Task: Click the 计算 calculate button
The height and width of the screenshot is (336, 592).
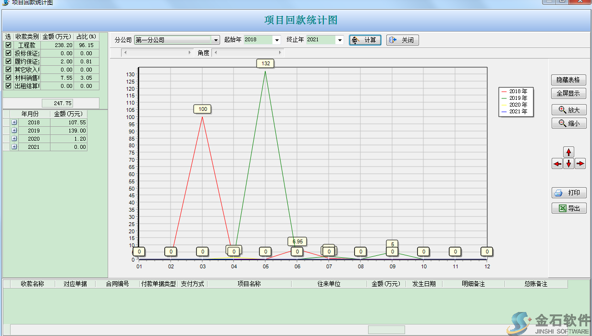Action: pyautogui.click(x=365, y=40)
